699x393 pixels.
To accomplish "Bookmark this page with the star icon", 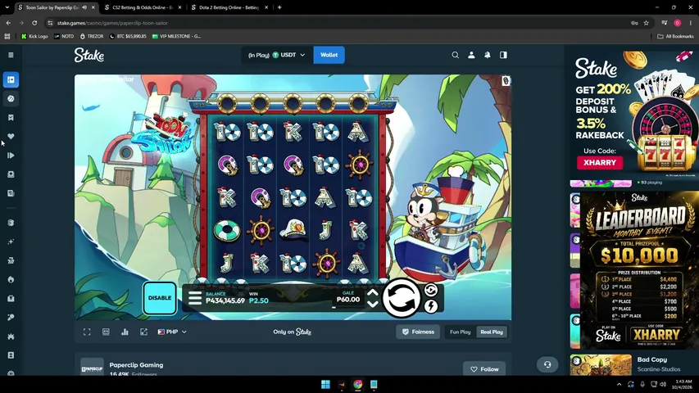I will [646, 23].
